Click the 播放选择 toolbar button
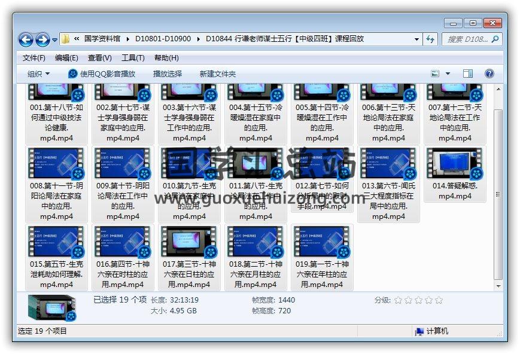This screenshot has height=354, width=520. tap(167, 74)
